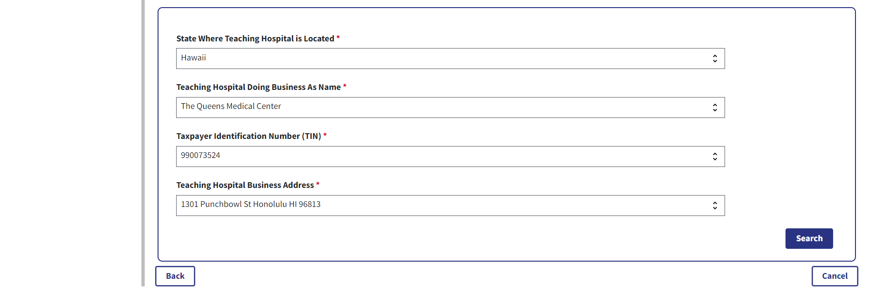Cancel the teaching hospital search form
Viewport: 875px width, 294px height.
coord(835,276)
